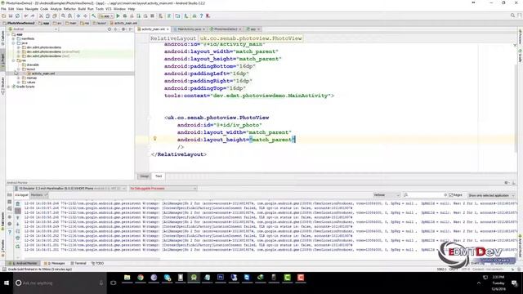Collapse the java folder node
Viewport: 523px width, 294px height.
click(x=14, y=43)
